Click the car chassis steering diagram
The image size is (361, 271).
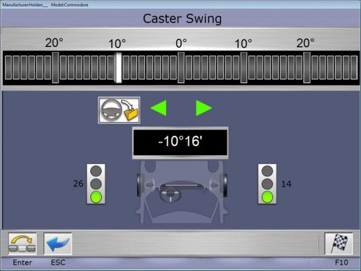(182, 192)
